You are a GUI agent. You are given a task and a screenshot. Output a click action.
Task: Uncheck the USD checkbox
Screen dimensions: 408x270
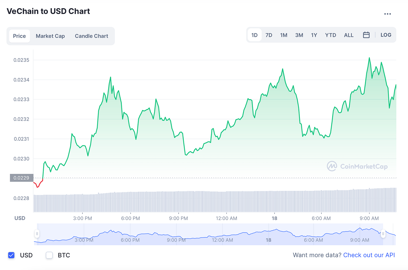tap(11, 255)
